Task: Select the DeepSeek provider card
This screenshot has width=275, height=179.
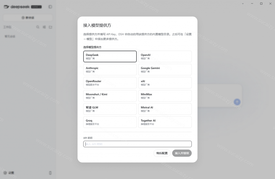Action: (110, 56)
